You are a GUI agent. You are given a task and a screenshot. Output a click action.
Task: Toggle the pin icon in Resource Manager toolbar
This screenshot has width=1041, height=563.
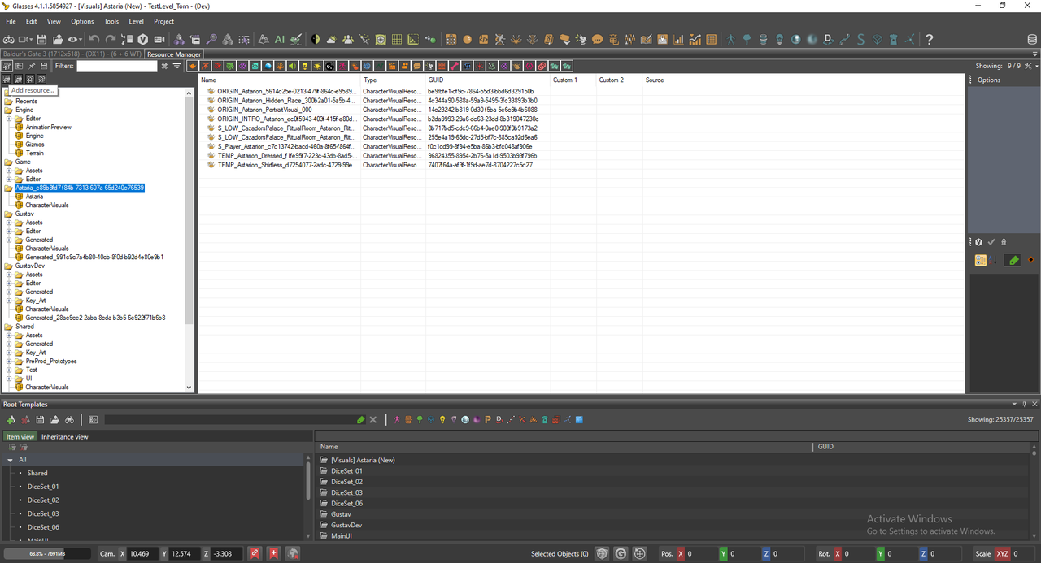(31, 66)
